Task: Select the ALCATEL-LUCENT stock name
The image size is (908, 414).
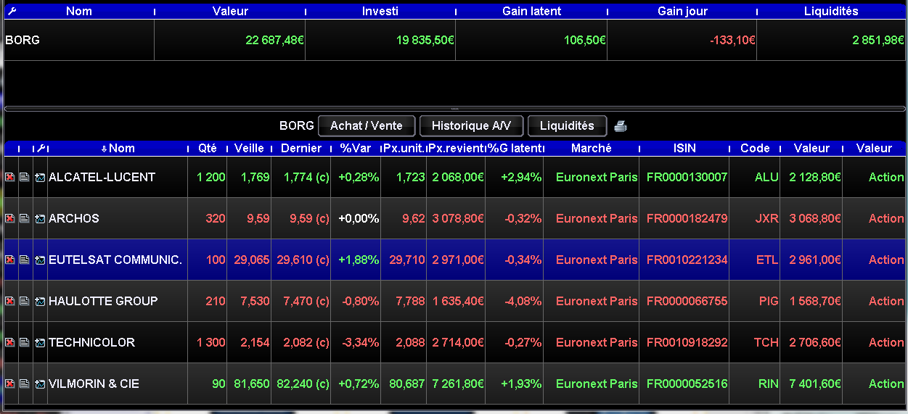Action: tap(102, 177)
